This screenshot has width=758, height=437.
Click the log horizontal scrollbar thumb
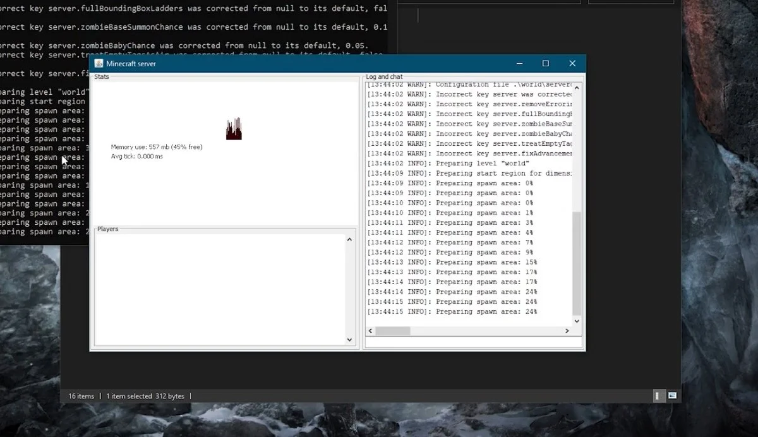[394, 331]
